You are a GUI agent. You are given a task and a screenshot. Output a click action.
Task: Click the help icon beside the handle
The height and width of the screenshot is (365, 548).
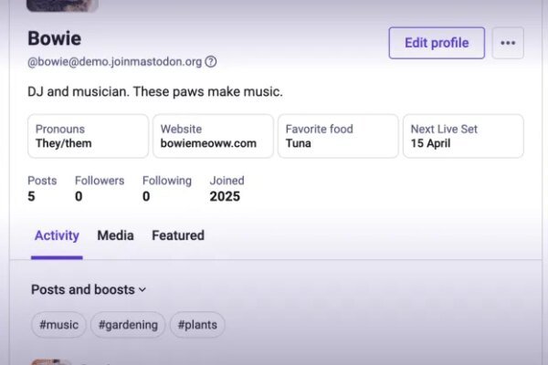pyautogui.click(x=211, y=62)
